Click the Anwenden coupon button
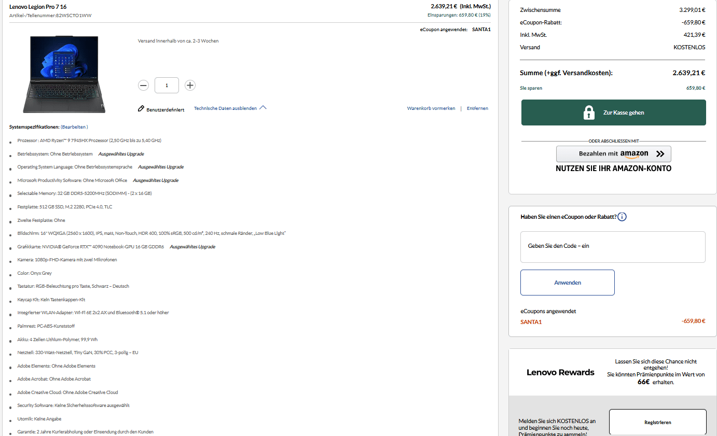 point(568,283)
